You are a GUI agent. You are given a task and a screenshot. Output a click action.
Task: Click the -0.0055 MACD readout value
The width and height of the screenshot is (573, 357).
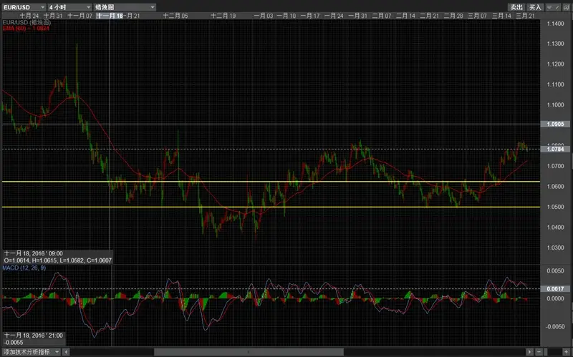pyautogui.click(x=14, y=343)
